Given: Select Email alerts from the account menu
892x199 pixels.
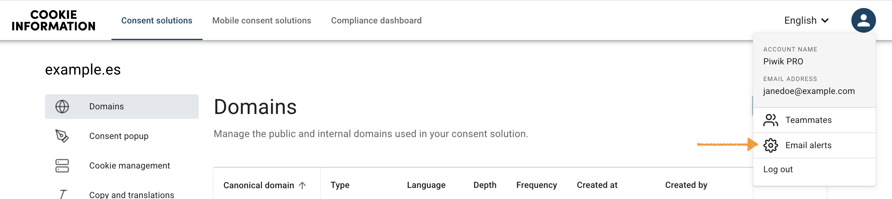Looking at the screenshot, I should (808, 145).
